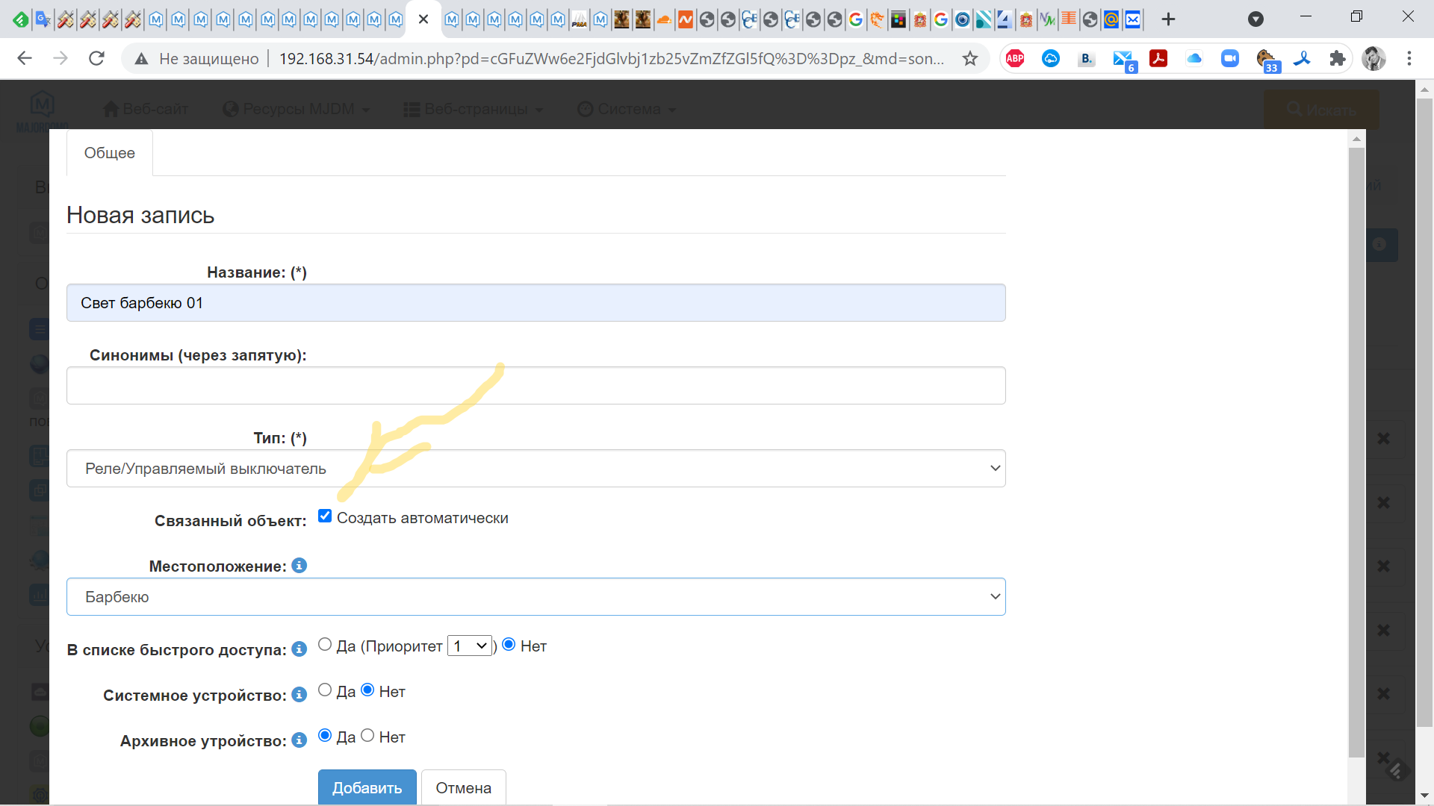Image resolution: width=1434 pixels, height=806 pixels.
Task: Bookmark this page with the star icon
Action: (969, 58)
